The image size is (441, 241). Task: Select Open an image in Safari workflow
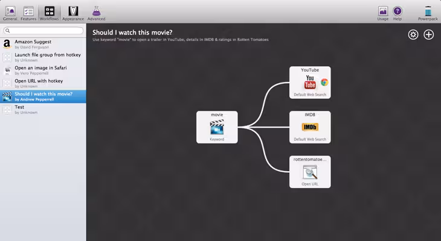coord(43,70)
